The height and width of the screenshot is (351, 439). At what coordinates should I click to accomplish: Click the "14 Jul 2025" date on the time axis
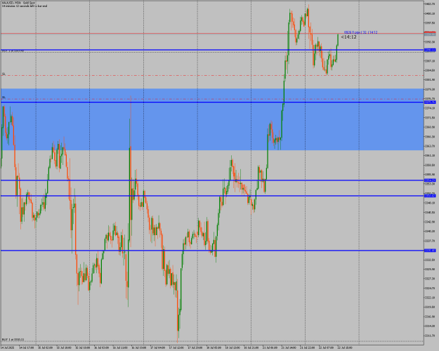tap(6, 347)
